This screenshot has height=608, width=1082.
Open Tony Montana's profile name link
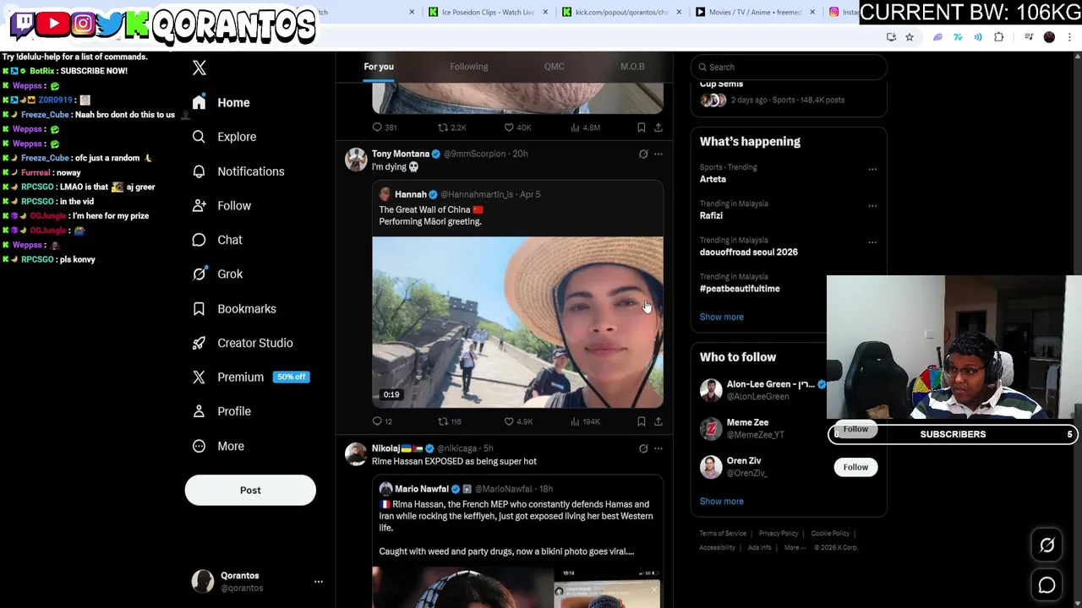(401, 154)
